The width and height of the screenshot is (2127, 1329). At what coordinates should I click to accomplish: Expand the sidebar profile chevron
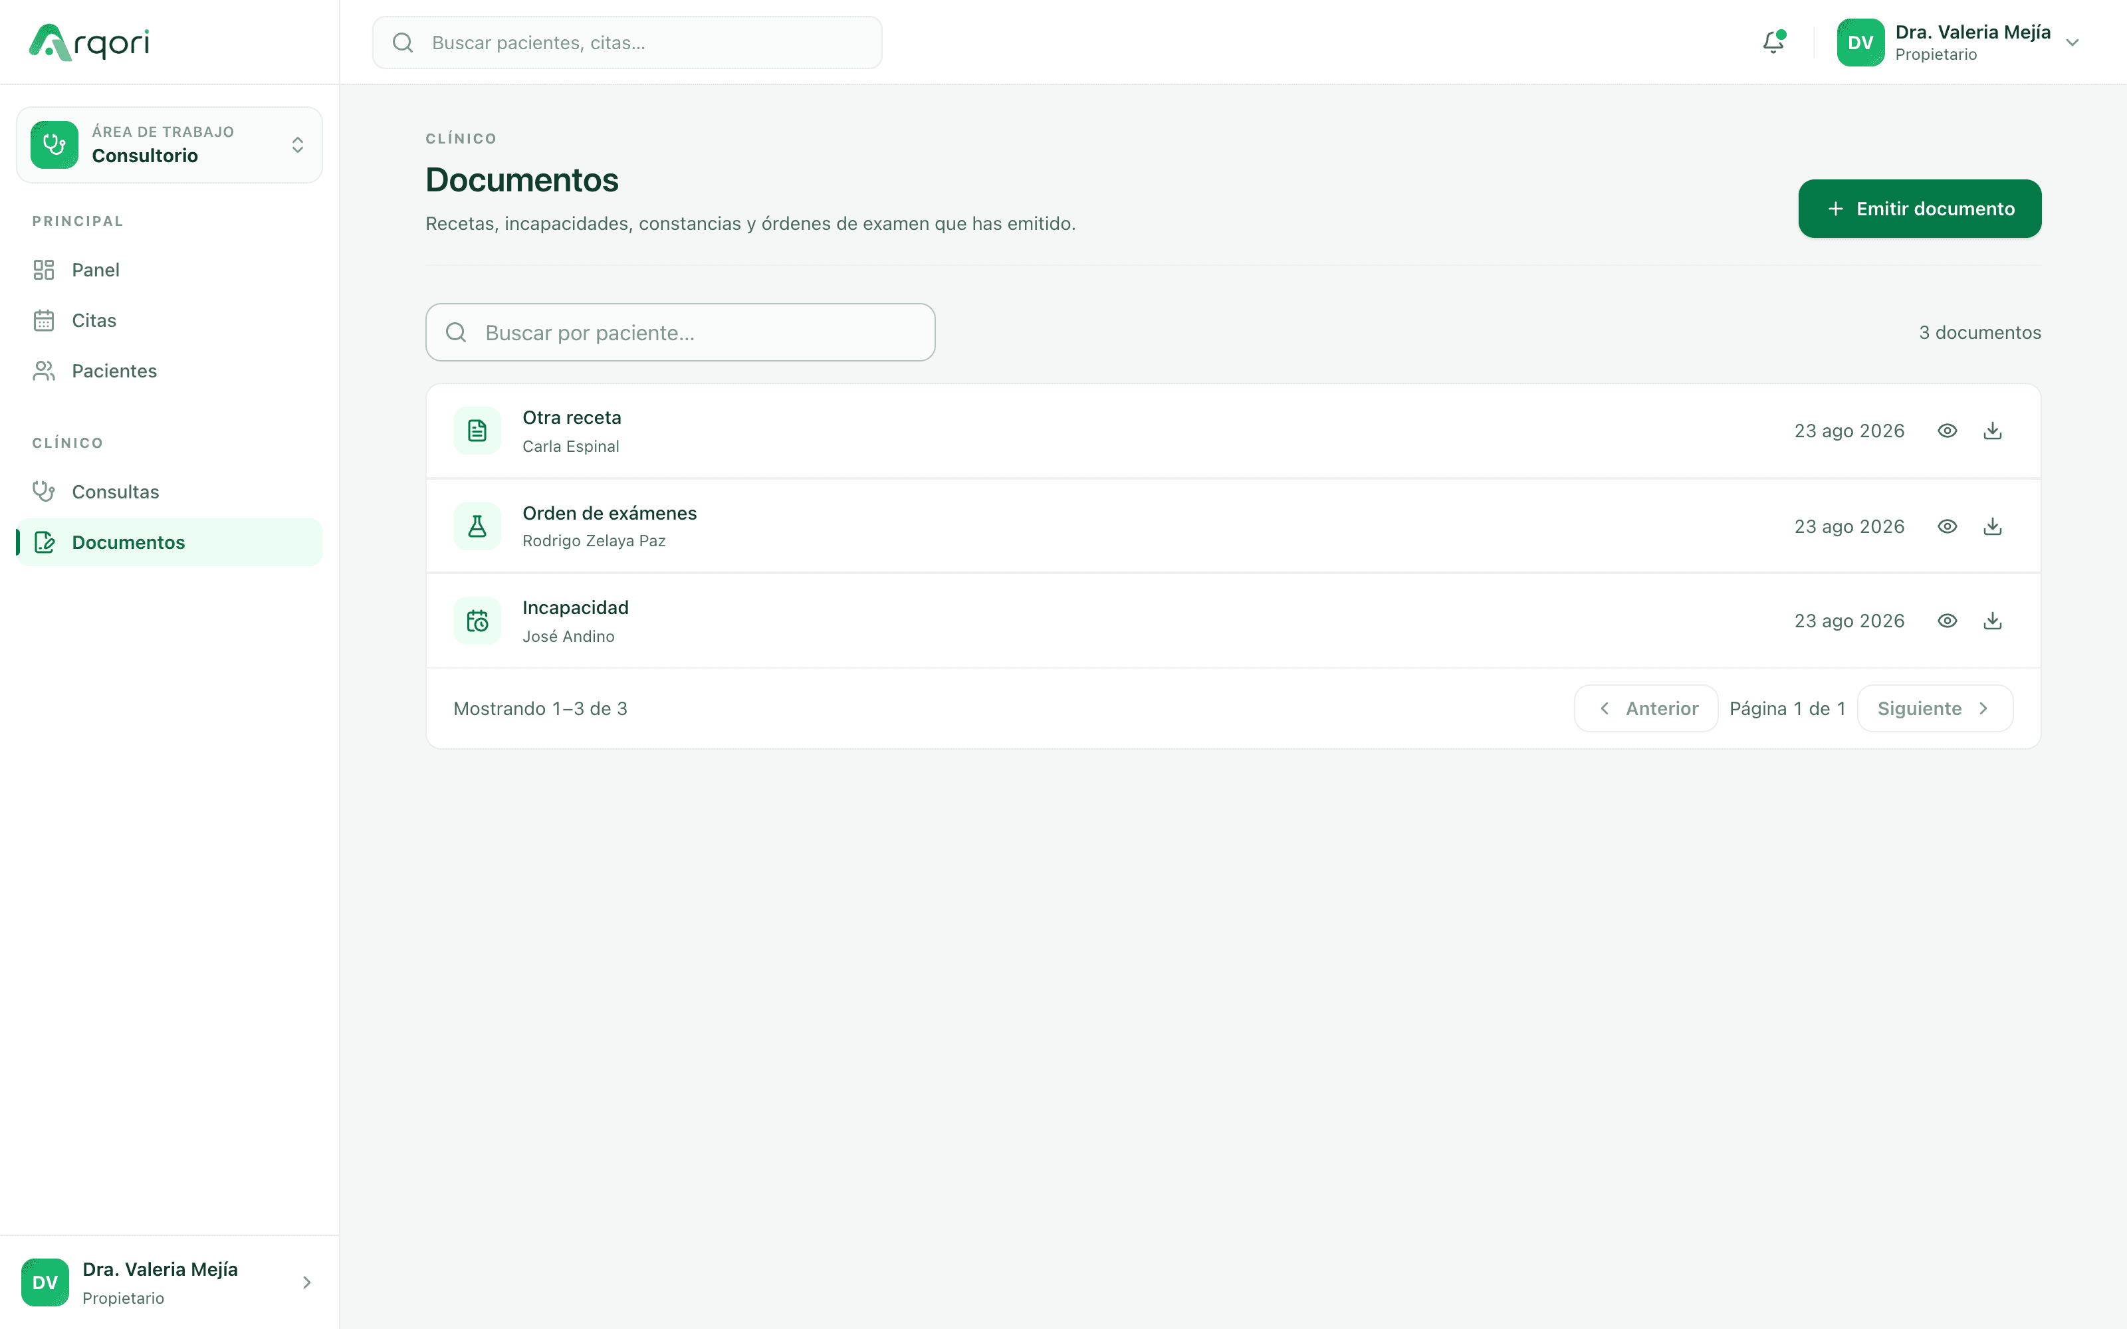(x=306, y=1282)
